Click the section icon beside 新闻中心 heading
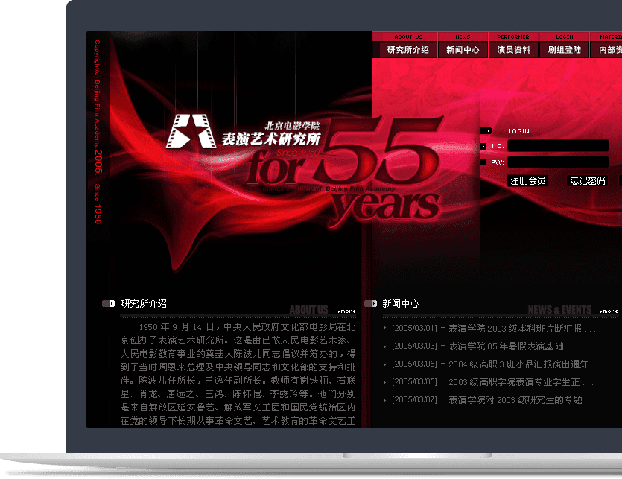The width and height of the screenshot is (622, 479). [x=370, y=304]
